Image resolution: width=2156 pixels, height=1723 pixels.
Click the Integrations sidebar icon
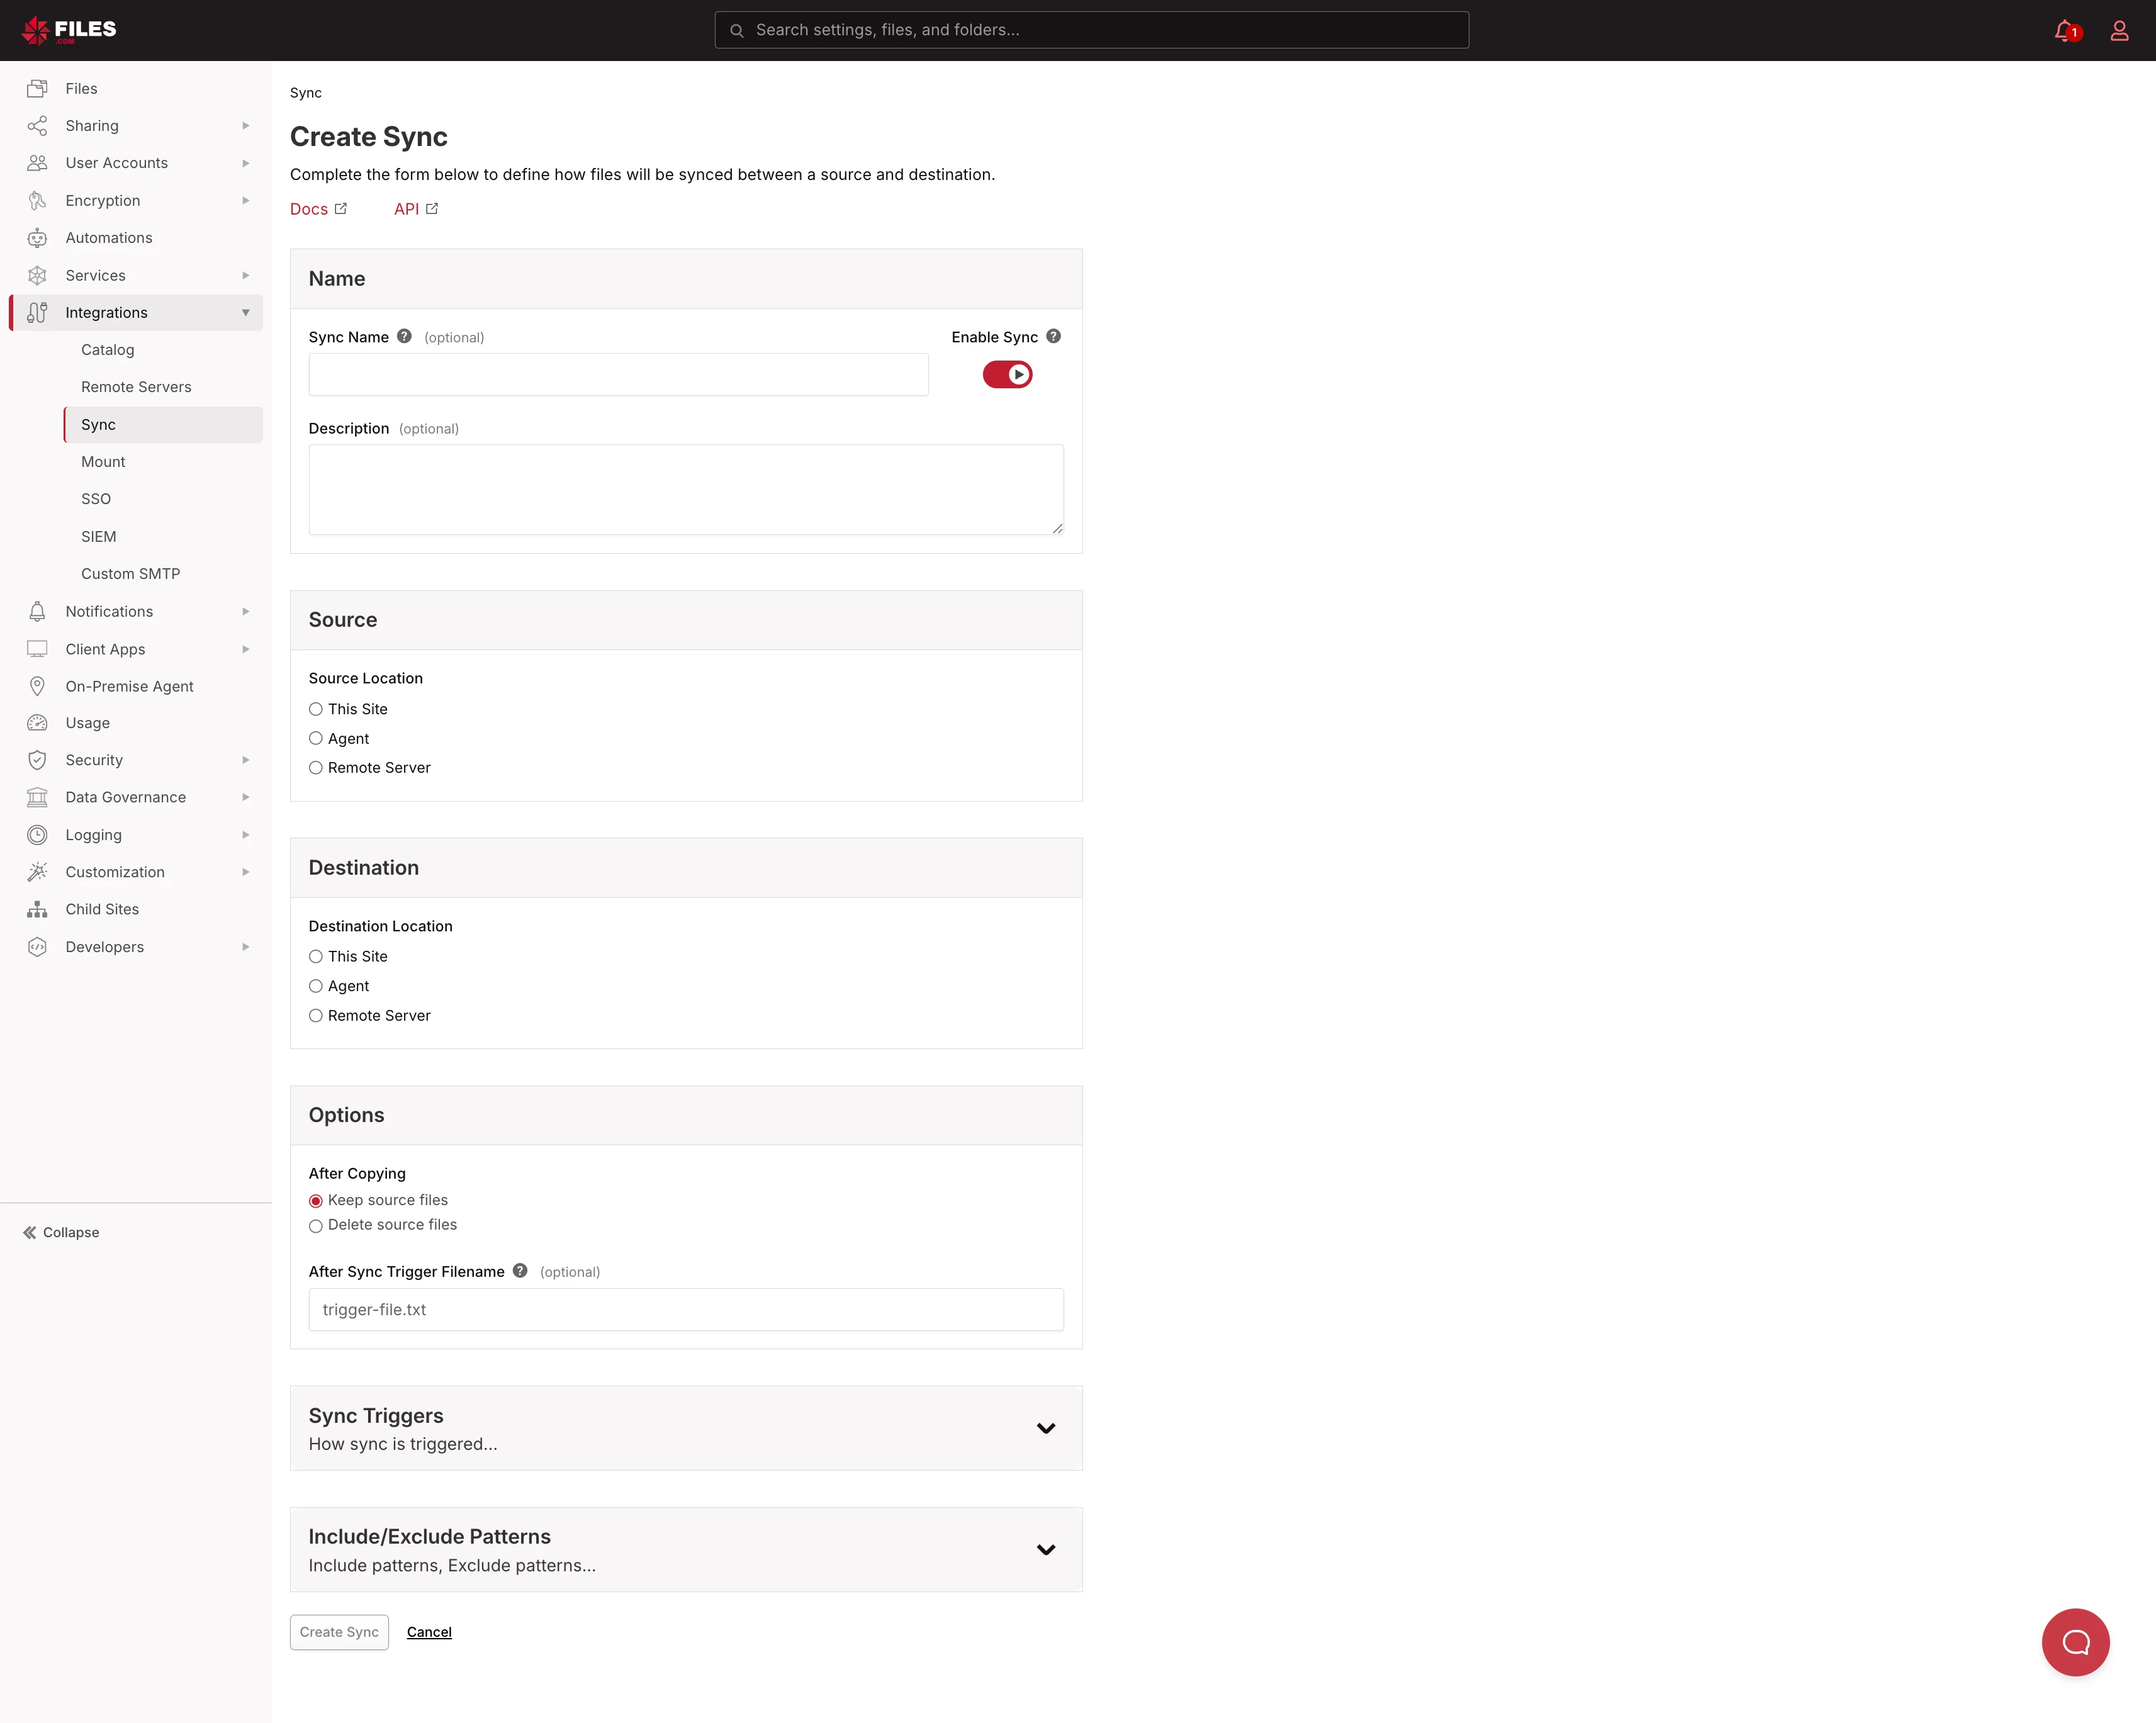[37, 312]
